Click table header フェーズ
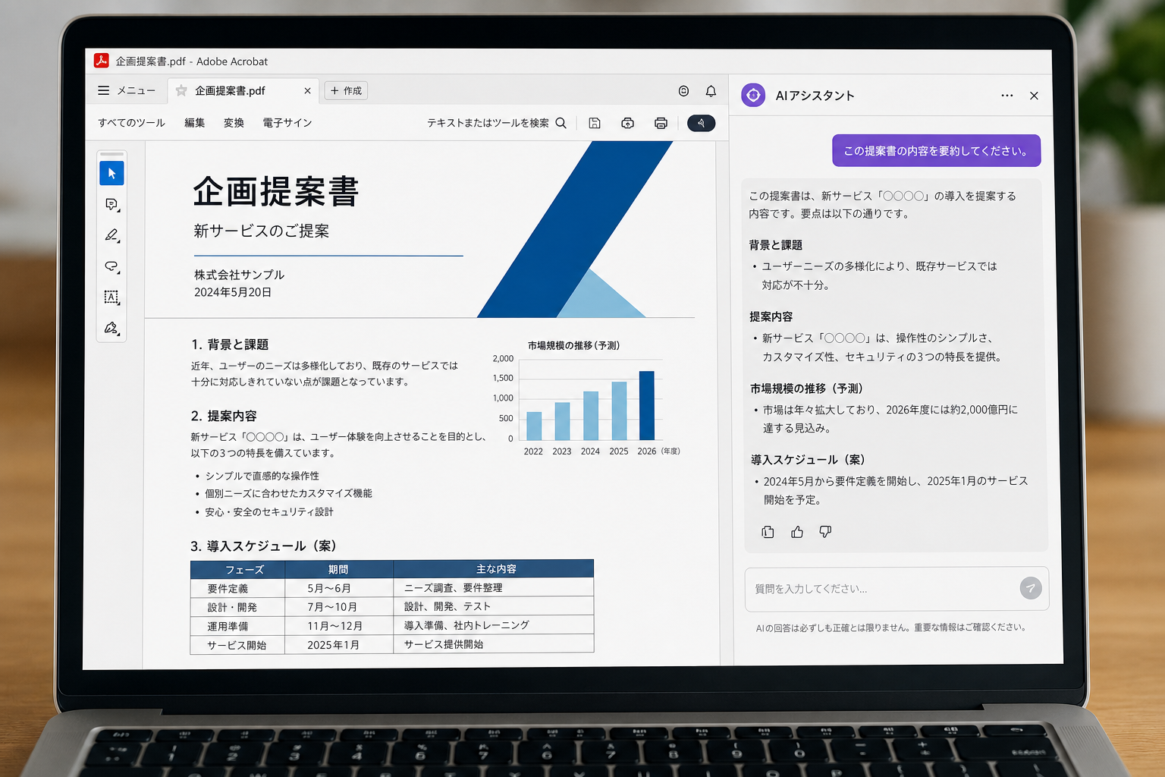This screenshot has height=777, width=1165. tap(245, 569)
